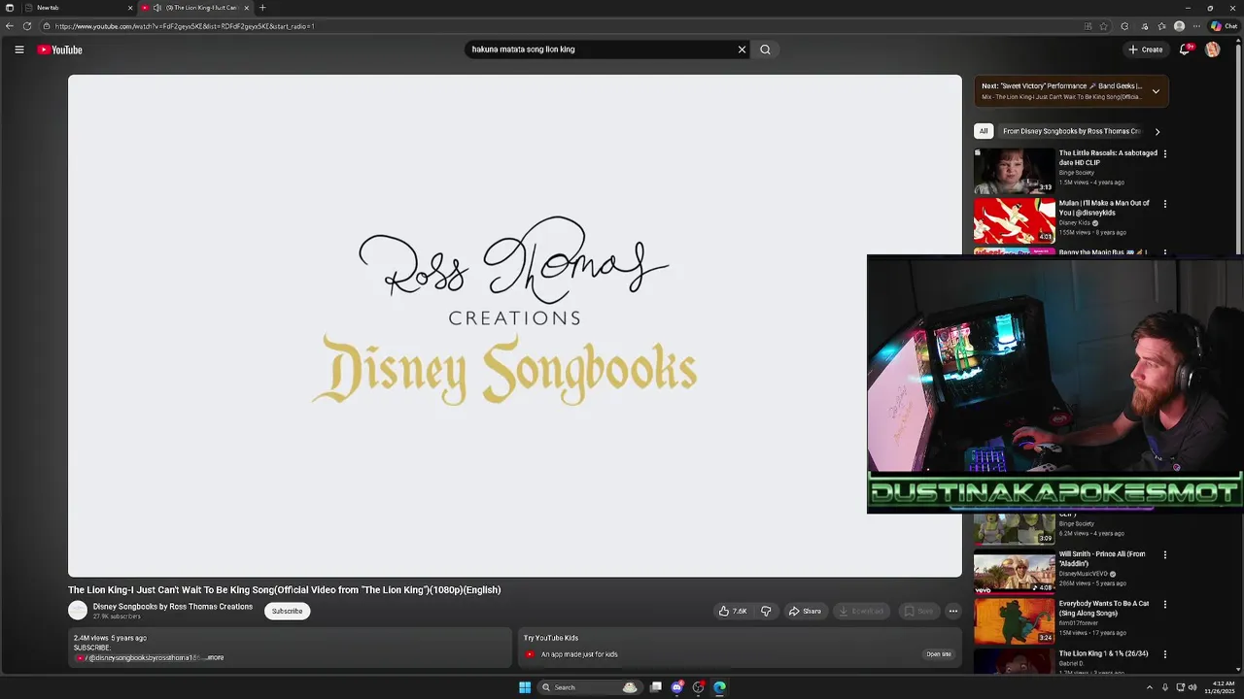1244x699 pixels.
Task: Open options for Little Rascals video
Action: [1165, 153]
